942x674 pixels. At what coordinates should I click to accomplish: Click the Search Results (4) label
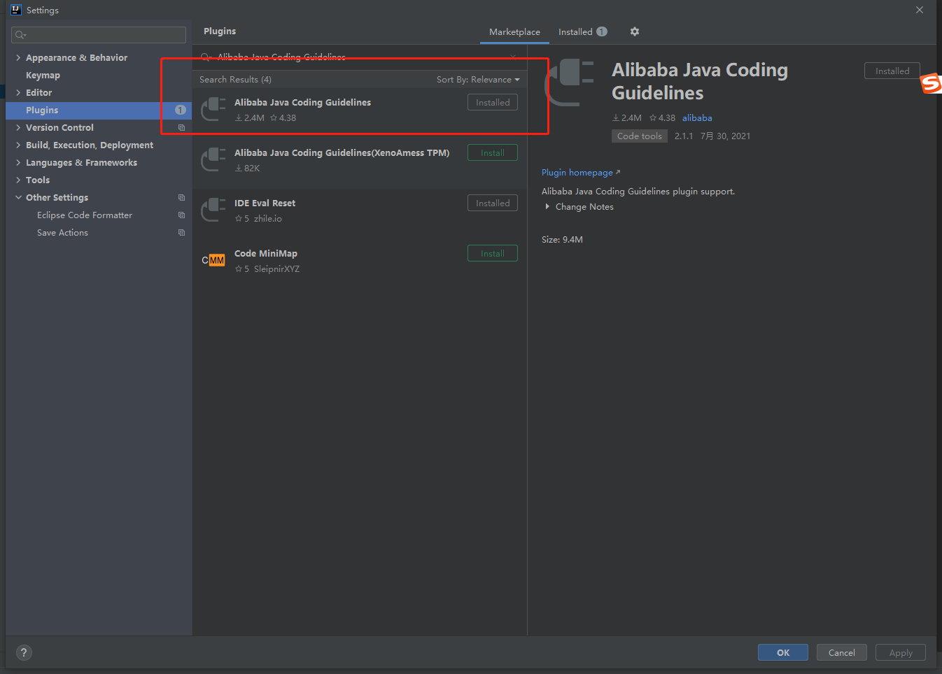tap(235, 79)
